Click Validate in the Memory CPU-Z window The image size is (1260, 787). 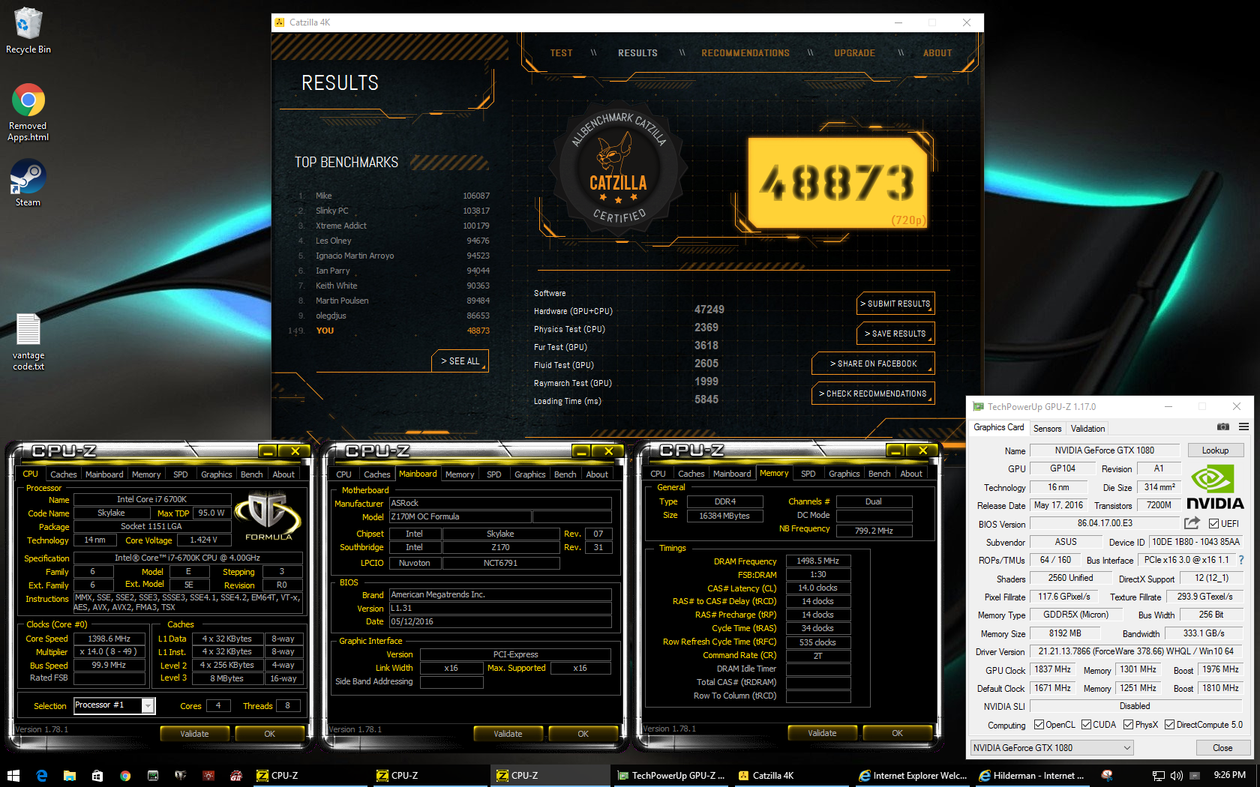822,733
